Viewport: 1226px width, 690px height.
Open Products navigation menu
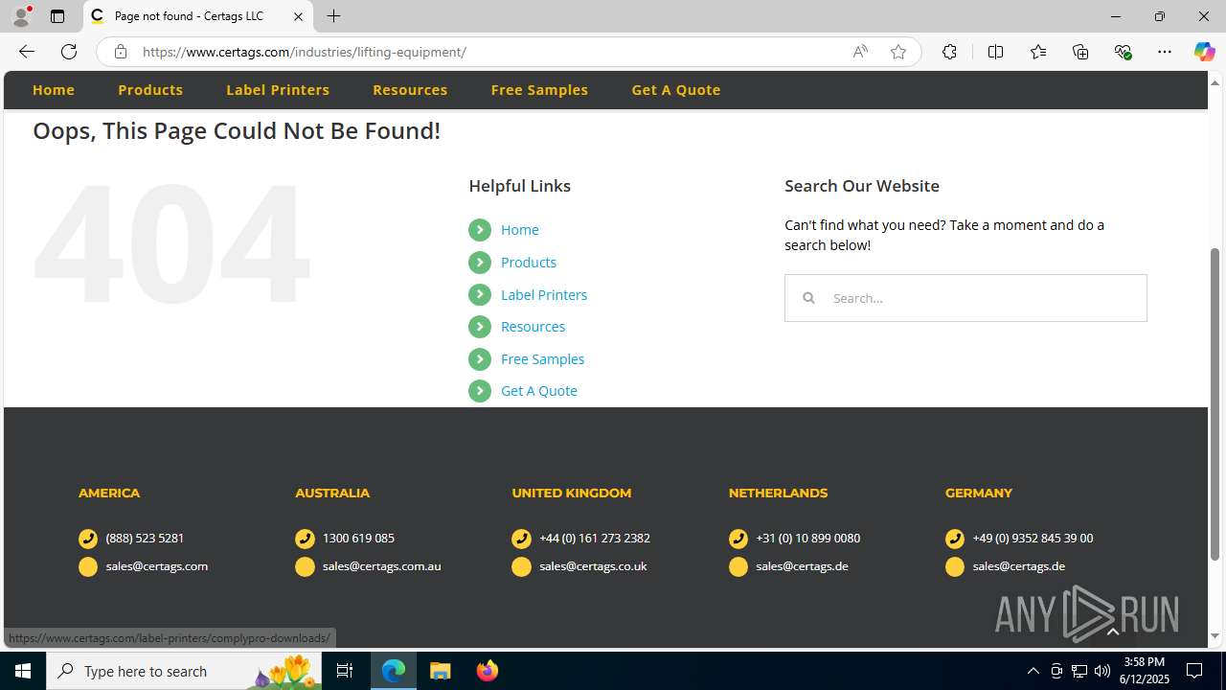150,90
